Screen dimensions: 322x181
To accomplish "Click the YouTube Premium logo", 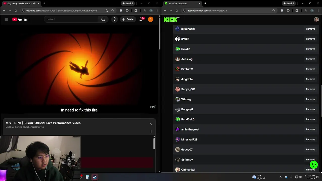I will pos(21,19).
